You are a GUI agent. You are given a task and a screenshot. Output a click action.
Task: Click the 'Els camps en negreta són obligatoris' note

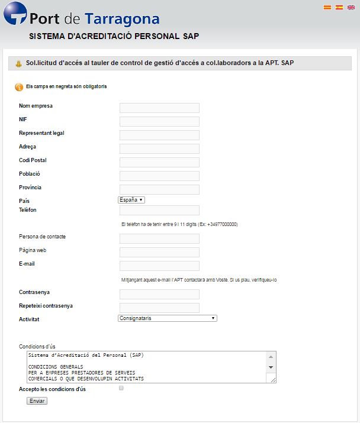coord(66,86)
